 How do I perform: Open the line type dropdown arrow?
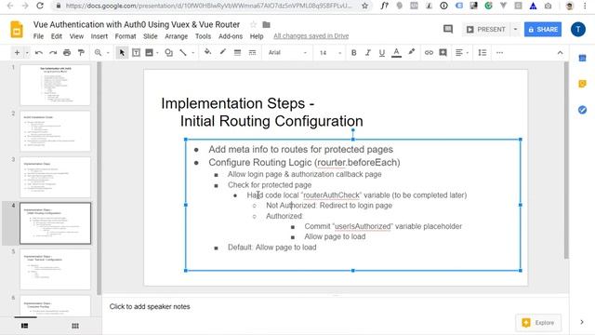(192, 53)
